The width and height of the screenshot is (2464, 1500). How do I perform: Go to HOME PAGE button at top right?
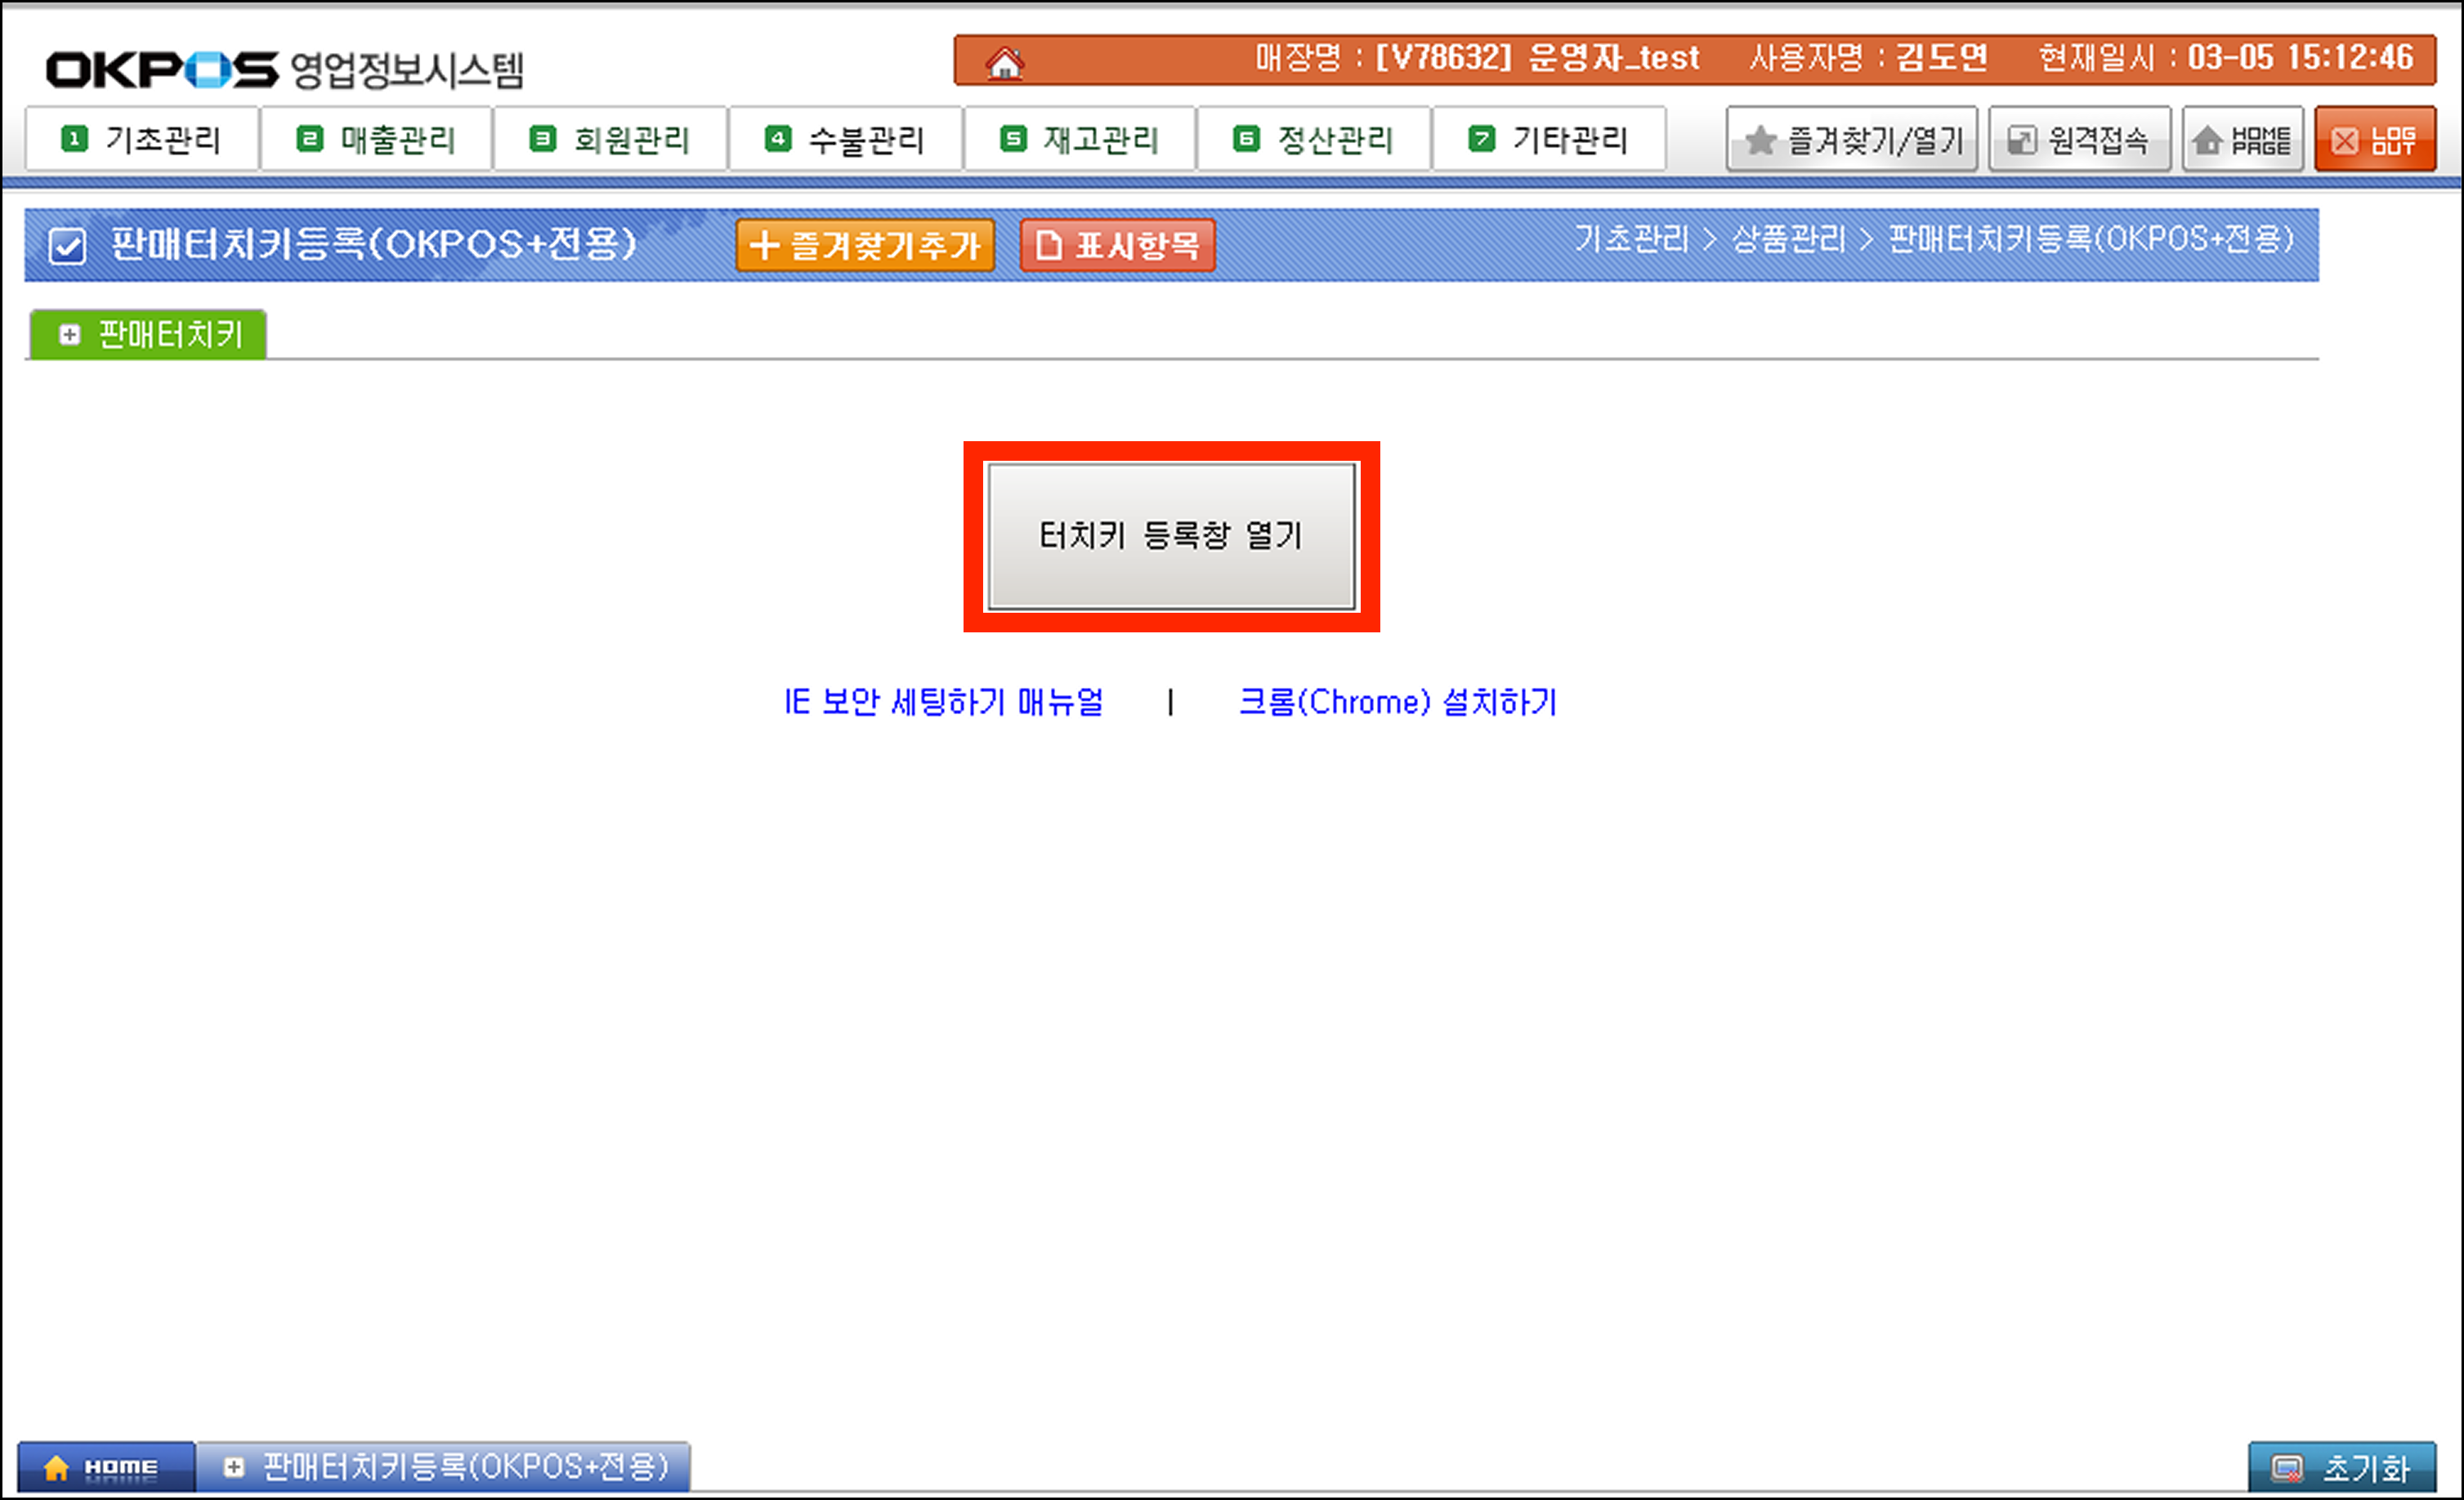point(2242,140)
